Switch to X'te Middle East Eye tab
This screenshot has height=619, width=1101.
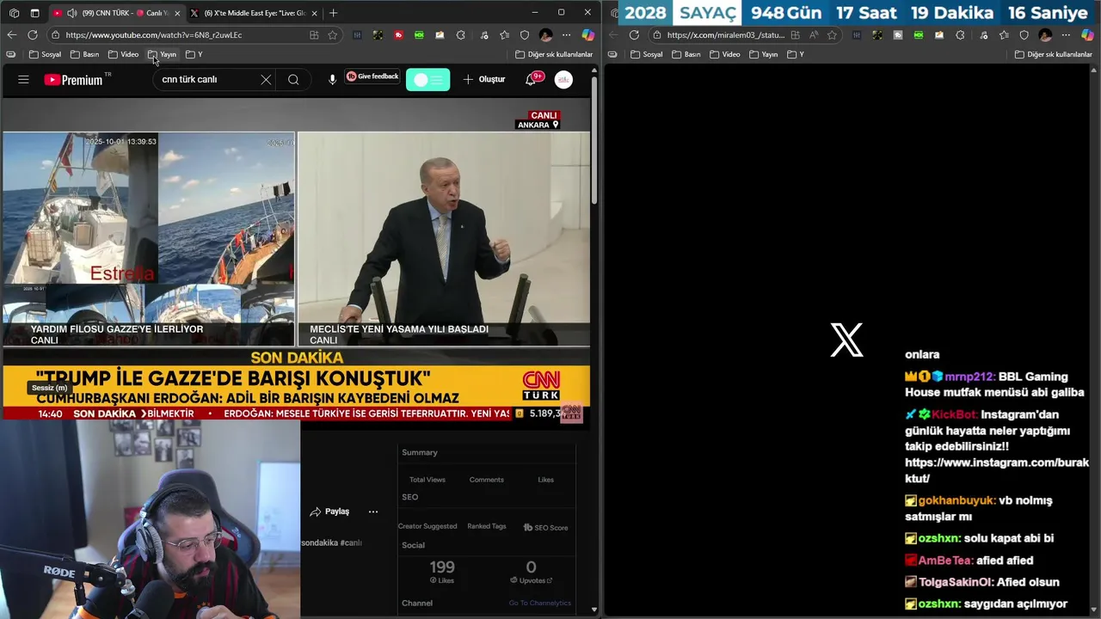[x=253, y=13]
